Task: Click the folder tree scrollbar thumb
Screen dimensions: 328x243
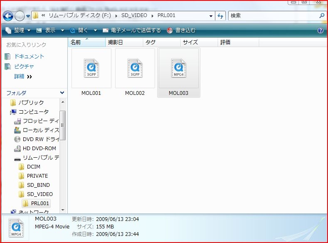Action: 62,125
